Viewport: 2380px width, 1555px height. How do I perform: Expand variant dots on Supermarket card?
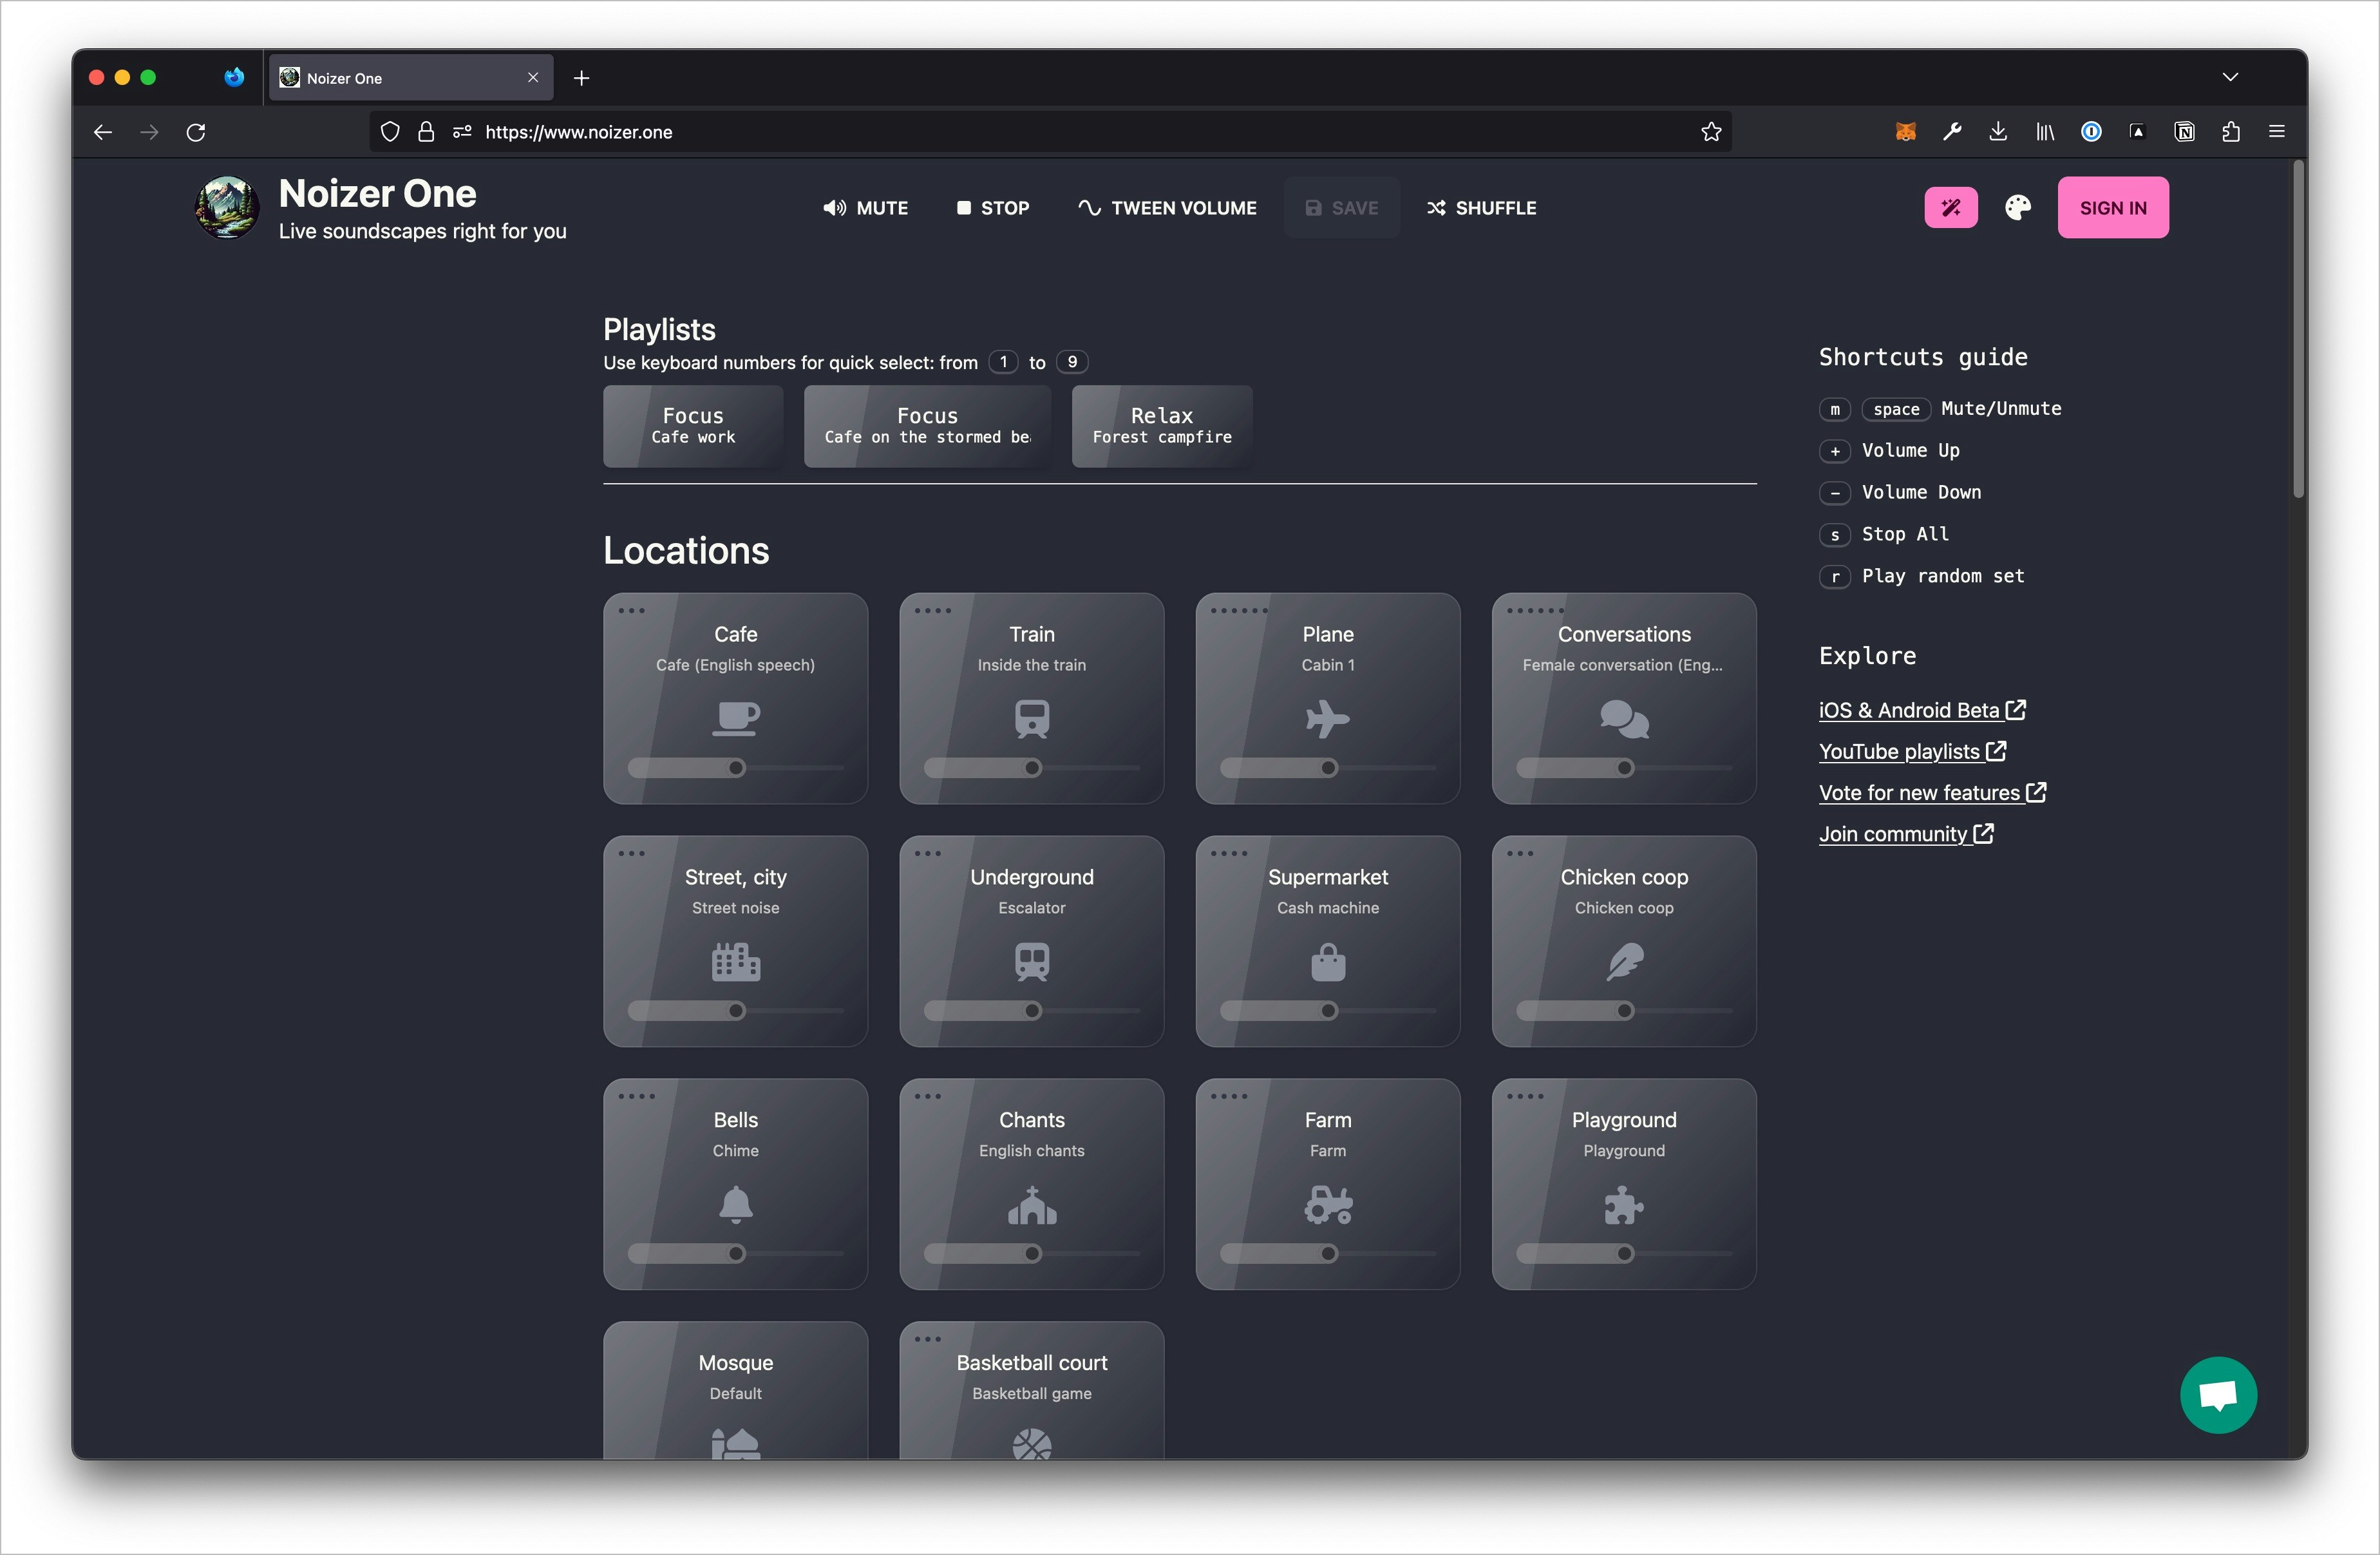click(1229, 854)
